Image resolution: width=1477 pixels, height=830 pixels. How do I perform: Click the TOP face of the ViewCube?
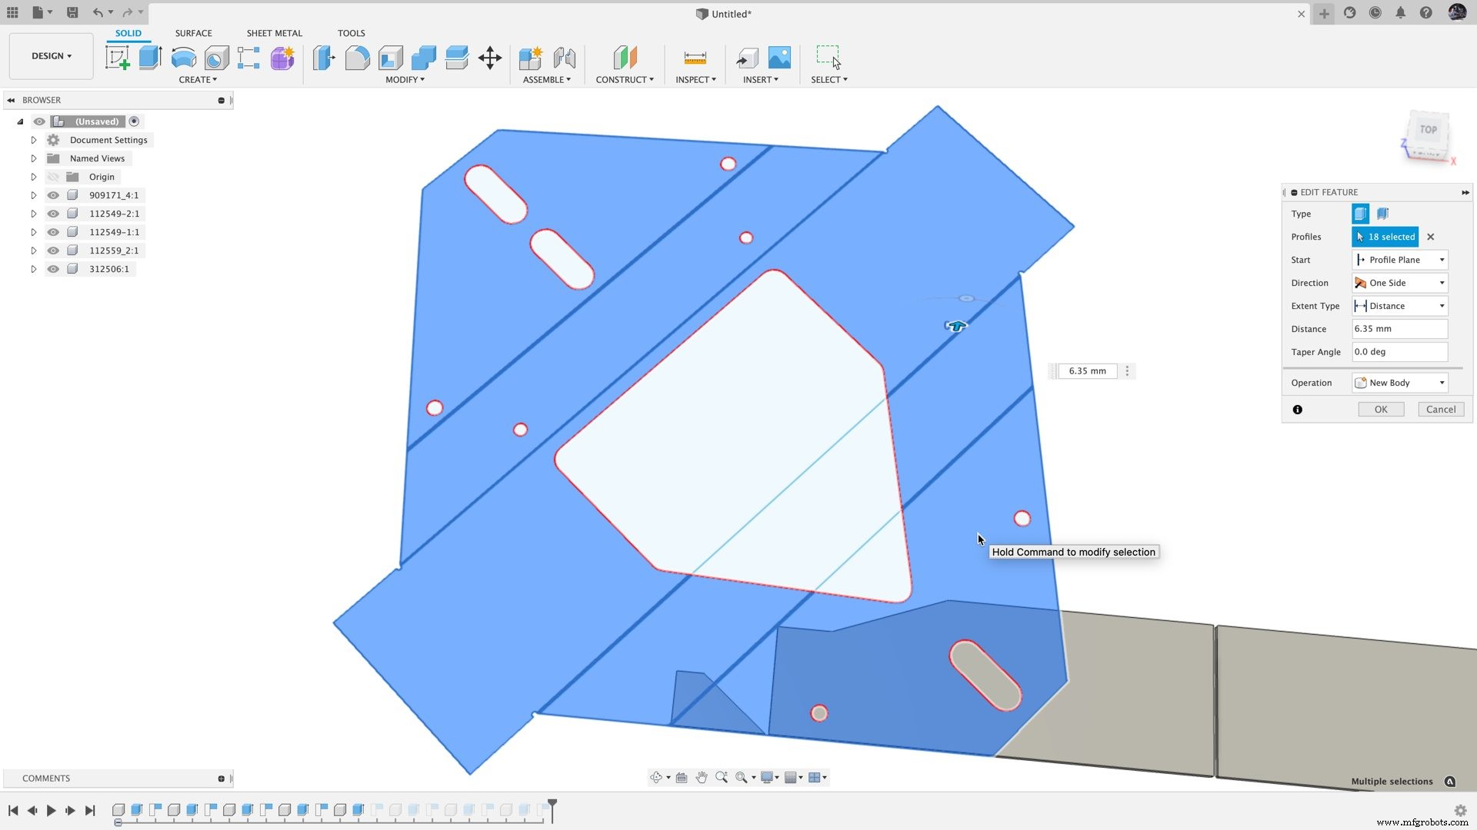point(1427,131)
